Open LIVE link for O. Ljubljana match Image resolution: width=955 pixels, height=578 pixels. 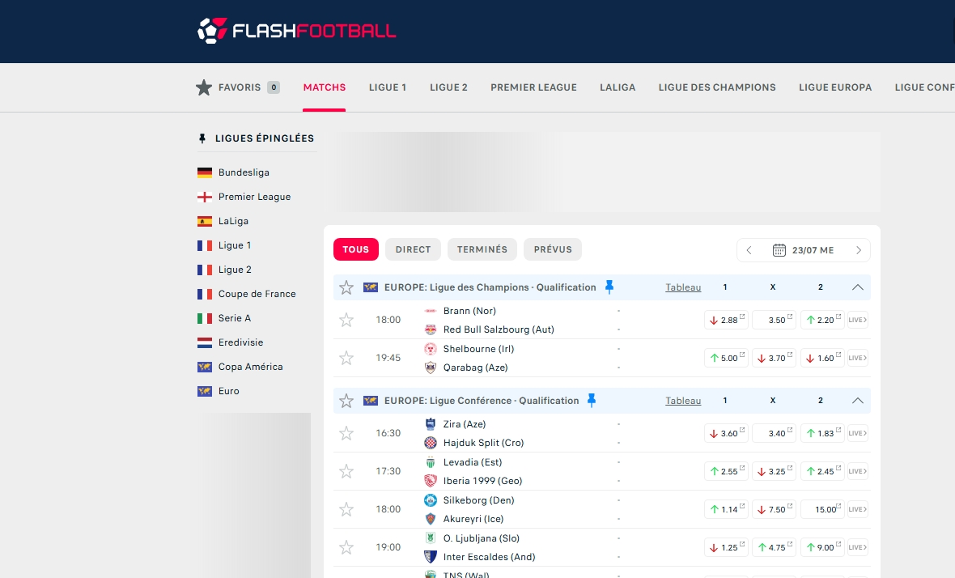[x=858, y=547]
